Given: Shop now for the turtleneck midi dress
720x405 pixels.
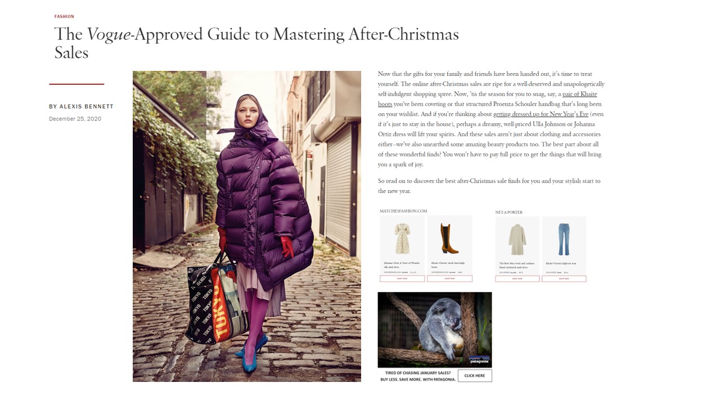Looking at the screenshot, I should [517, 278].
